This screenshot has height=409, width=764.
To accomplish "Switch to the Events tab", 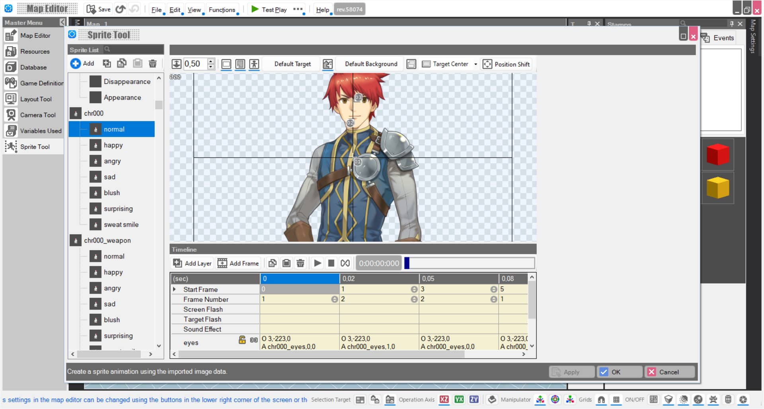I will [x=718, y=38].
